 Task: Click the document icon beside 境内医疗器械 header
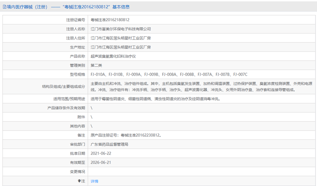coord(4,7)
